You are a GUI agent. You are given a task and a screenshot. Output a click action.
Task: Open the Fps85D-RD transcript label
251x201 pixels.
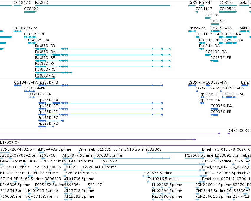click(x=45, y=75)
